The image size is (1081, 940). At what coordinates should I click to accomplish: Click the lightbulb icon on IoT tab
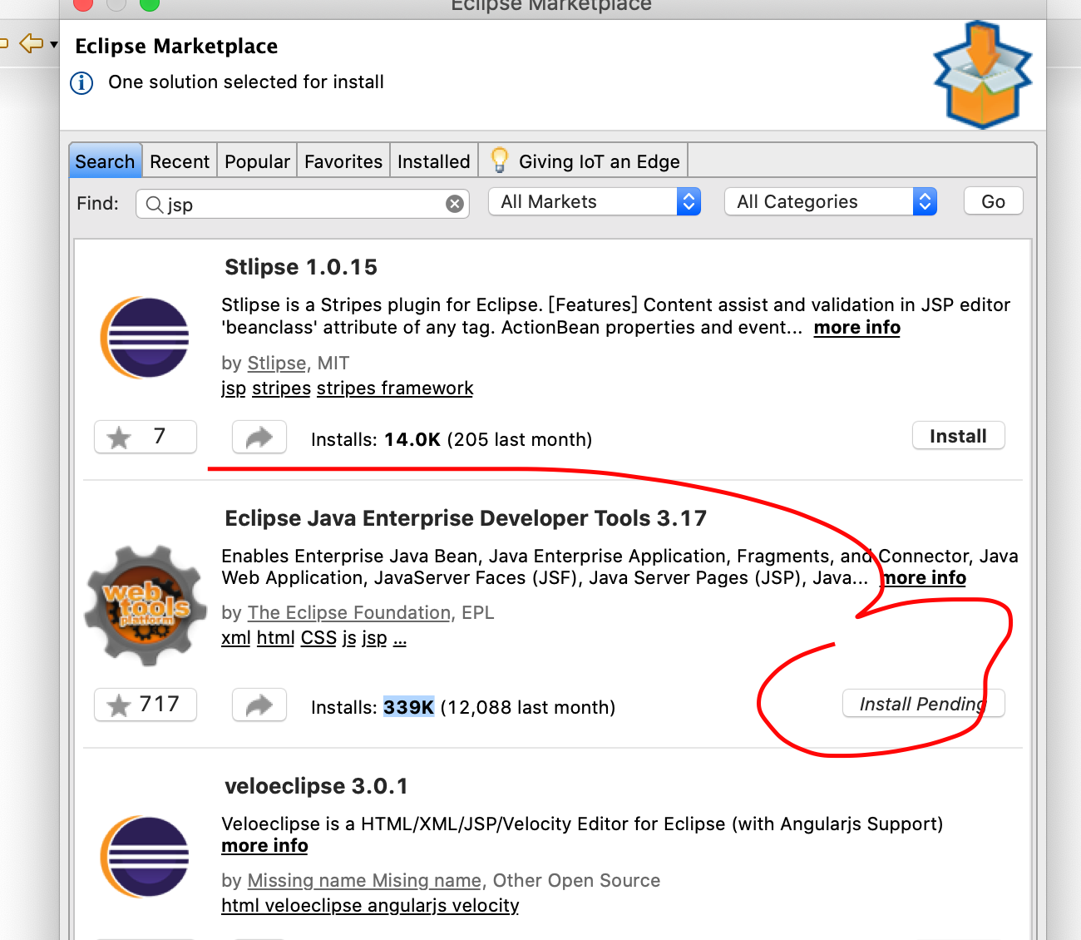point(499,159)
